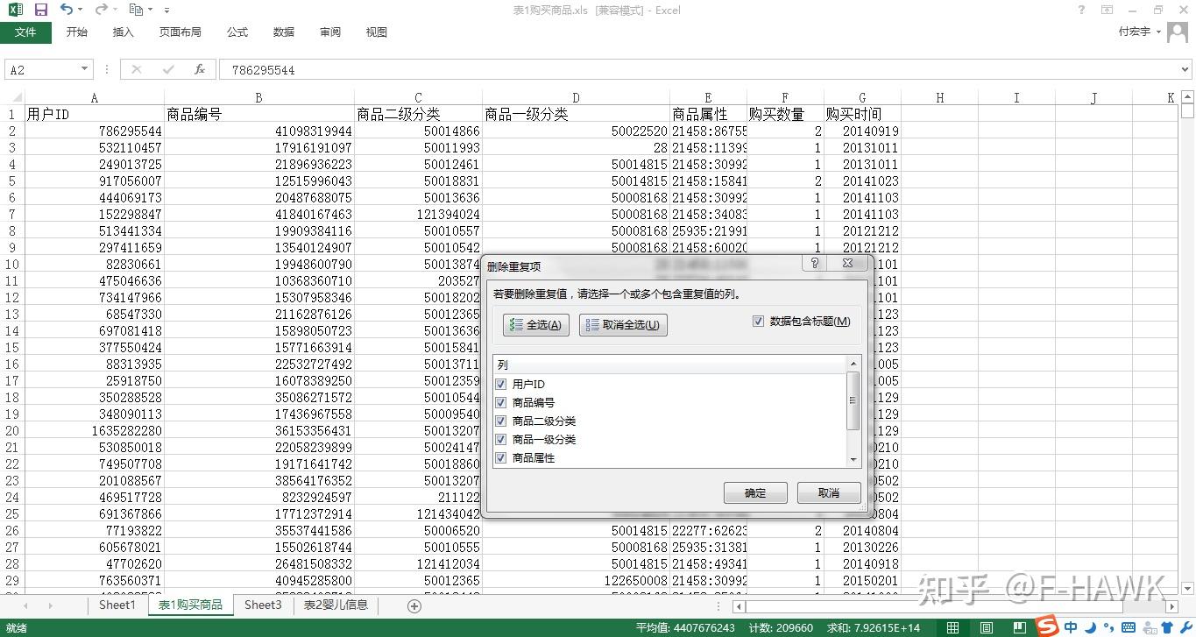Click the formula bar cancel X icon

[136, 69]
